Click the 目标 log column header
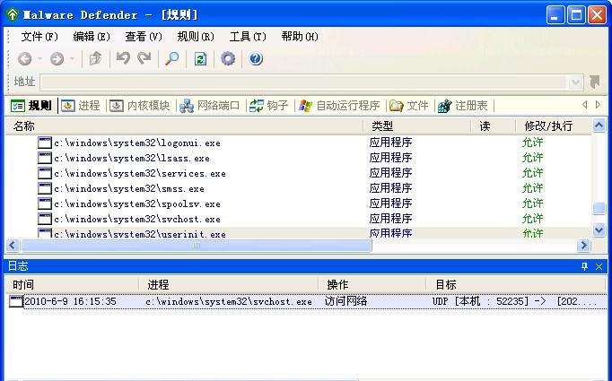 click(516, 285)
